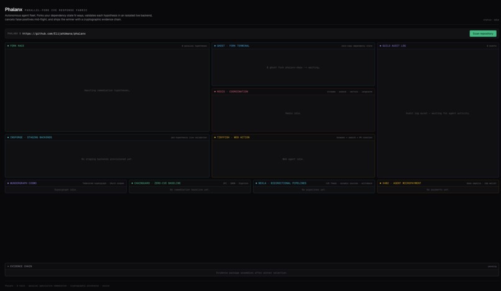Click the 'Supergraph idle.' text
This screenshot has width=501, height=291.
[x=65, y=189]
